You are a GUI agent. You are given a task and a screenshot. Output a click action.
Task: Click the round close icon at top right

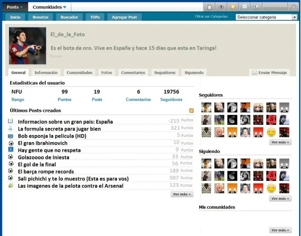pos(293,7)
